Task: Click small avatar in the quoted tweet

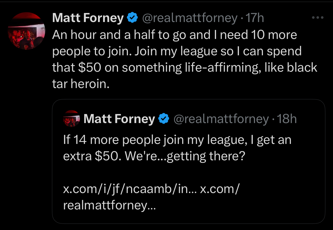Action: click(x=71, y=119)
